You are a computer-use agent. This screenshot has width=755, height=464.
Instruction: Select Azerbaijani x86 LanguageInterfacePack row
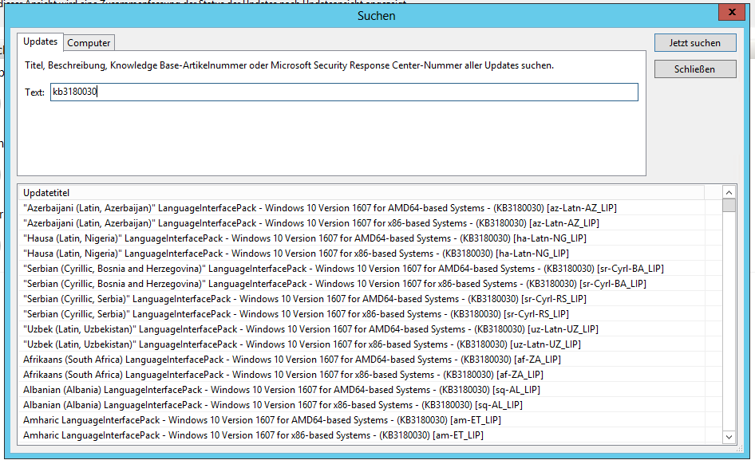(311, 223)
